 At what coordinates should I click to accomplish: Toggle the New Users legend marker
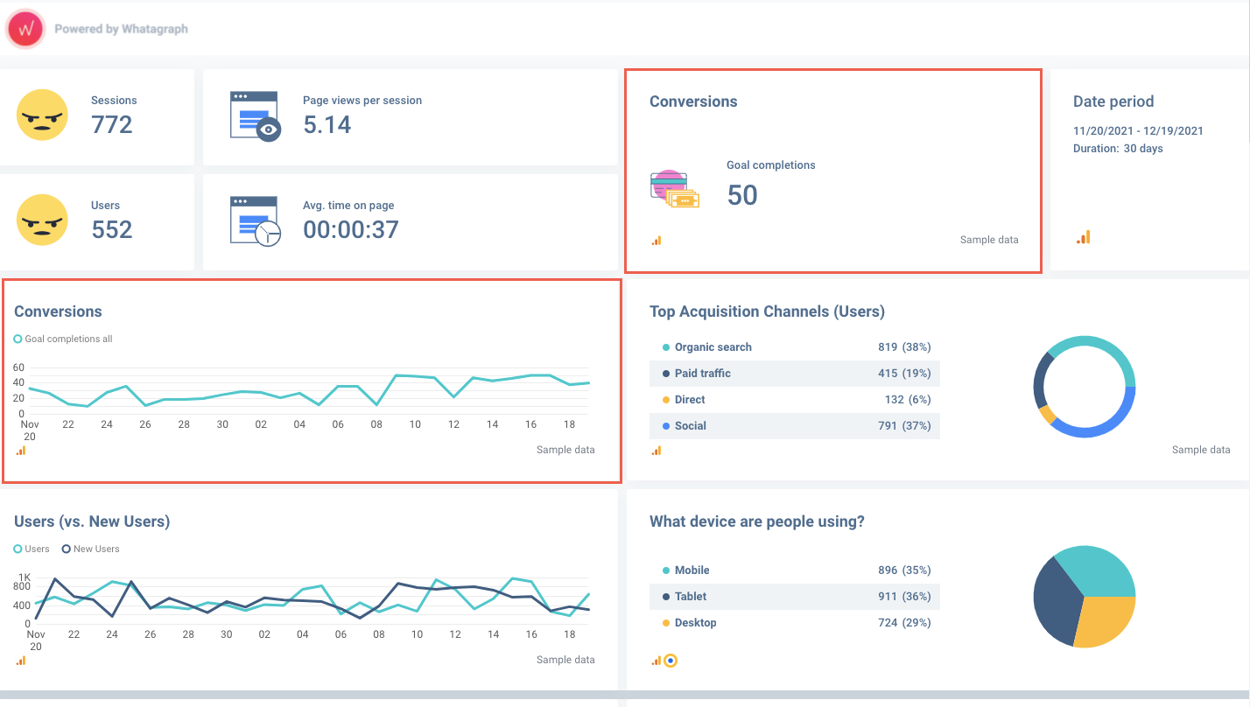[67, 549]
